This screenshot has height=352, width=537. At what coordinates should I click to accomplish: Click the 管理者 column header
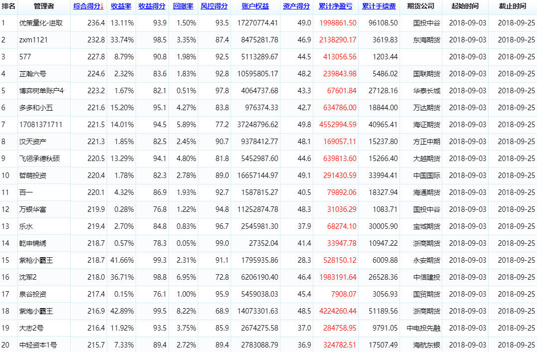coord(44,6)
